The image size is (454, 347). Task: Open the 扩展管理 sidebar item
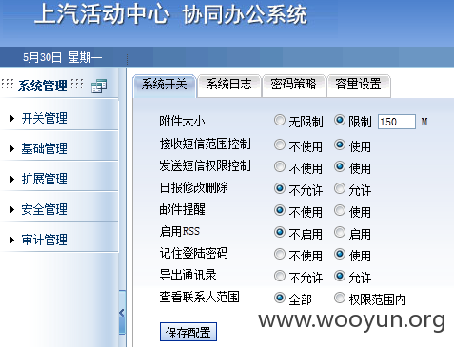coord(45,179)
